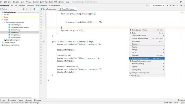Open Project panel settings gear
This screenshot has width=185, height=104.
point(34,9)
